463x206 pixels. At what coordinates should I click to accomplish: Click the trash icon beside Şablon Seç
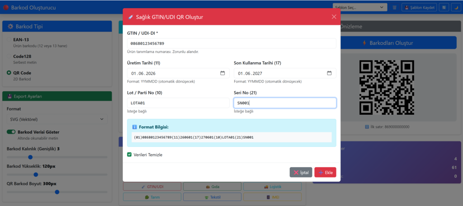[x=394, y=8]
